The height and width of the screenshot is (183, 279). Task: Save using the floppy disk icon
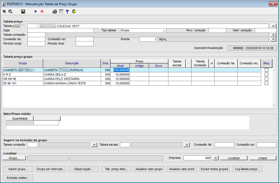tap(23, 12)
